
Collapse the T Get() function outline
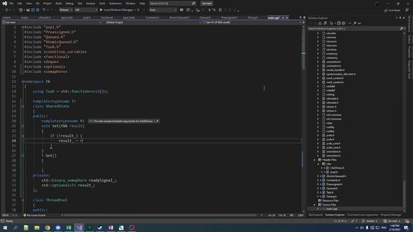(x=23, y=156)
